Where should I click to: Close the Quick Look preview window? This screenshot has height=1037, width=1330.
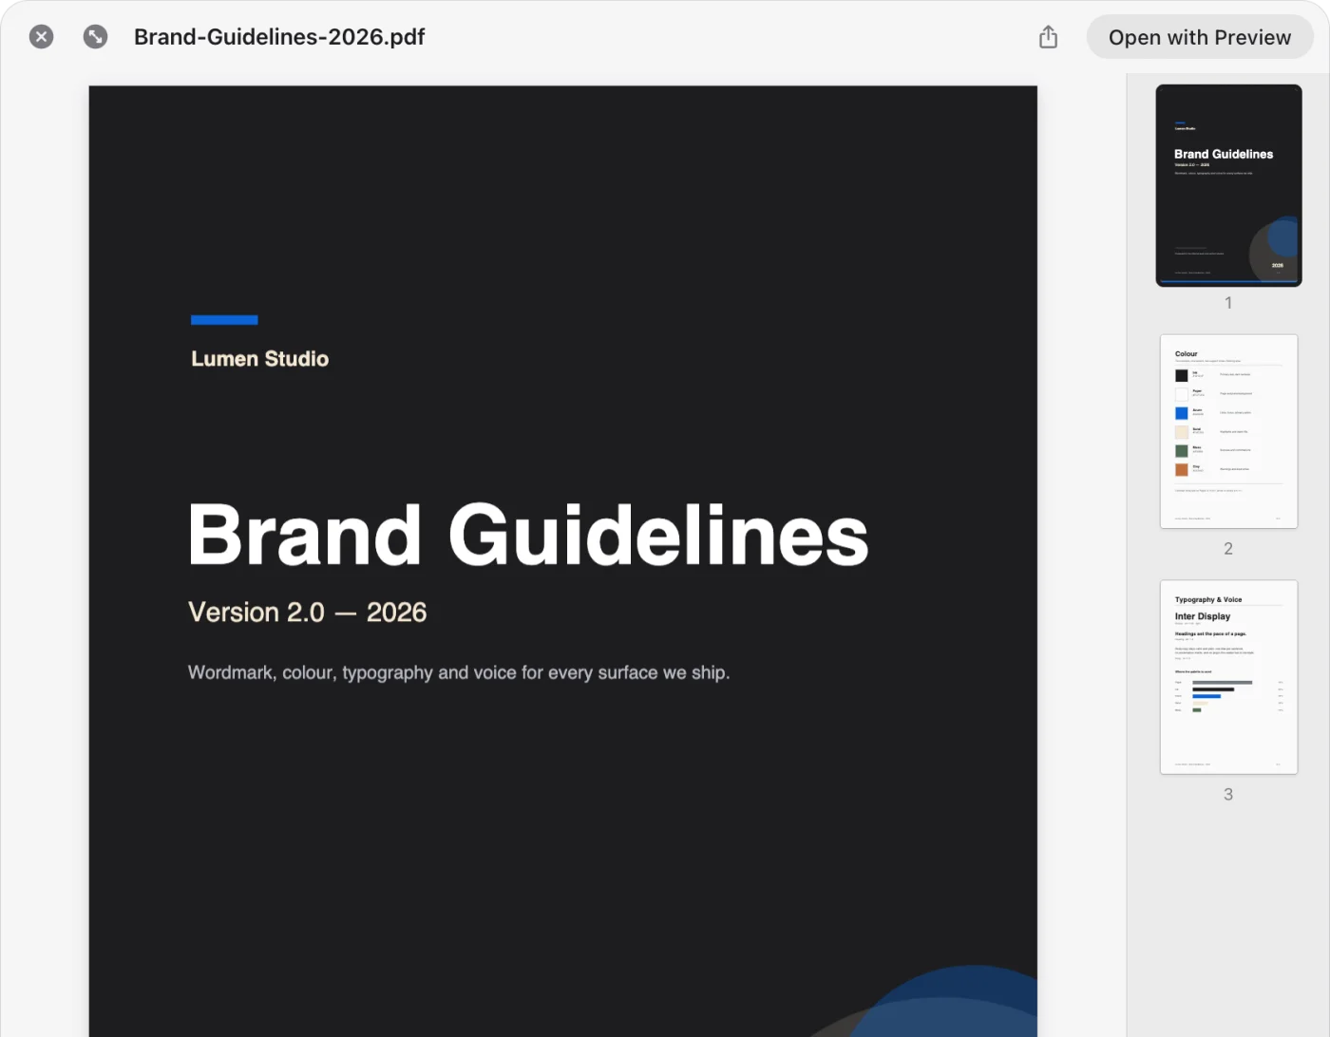tap(41, 37)
